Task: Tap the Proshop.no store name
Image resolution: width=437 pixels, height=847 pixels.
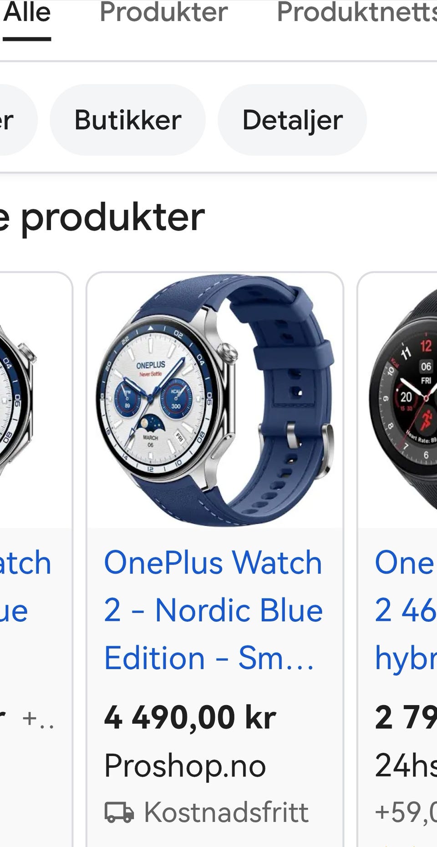Action: (185, 766)
